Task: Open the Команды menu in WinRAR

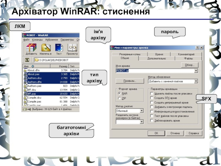Action: click(x=37, y=40)
